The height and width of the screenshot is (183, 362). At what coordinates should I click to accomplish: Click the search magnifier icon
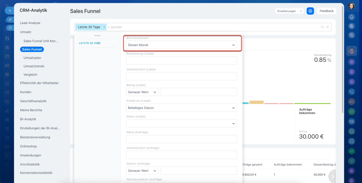click(x=322, y=27)
